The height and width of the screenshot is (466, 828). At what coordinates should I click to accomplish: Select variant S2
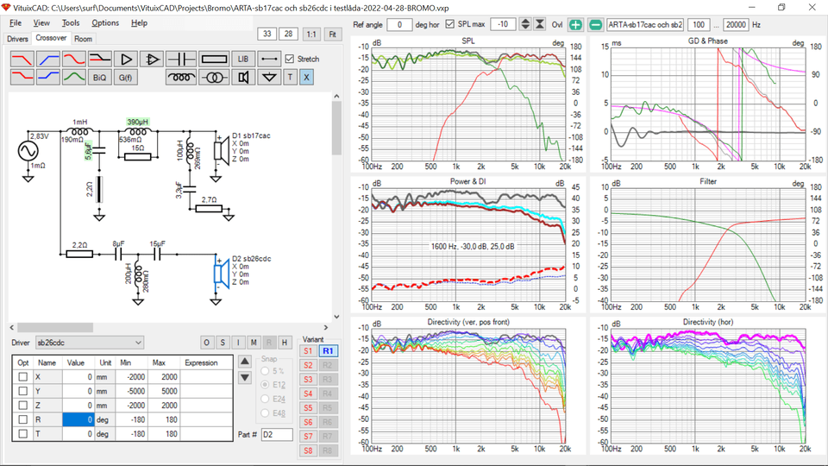pyautogui.click(x=308, y=365)
